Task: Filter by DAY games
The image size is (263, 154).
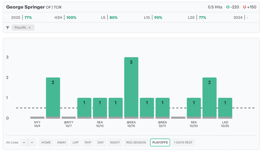Action: 101,142
